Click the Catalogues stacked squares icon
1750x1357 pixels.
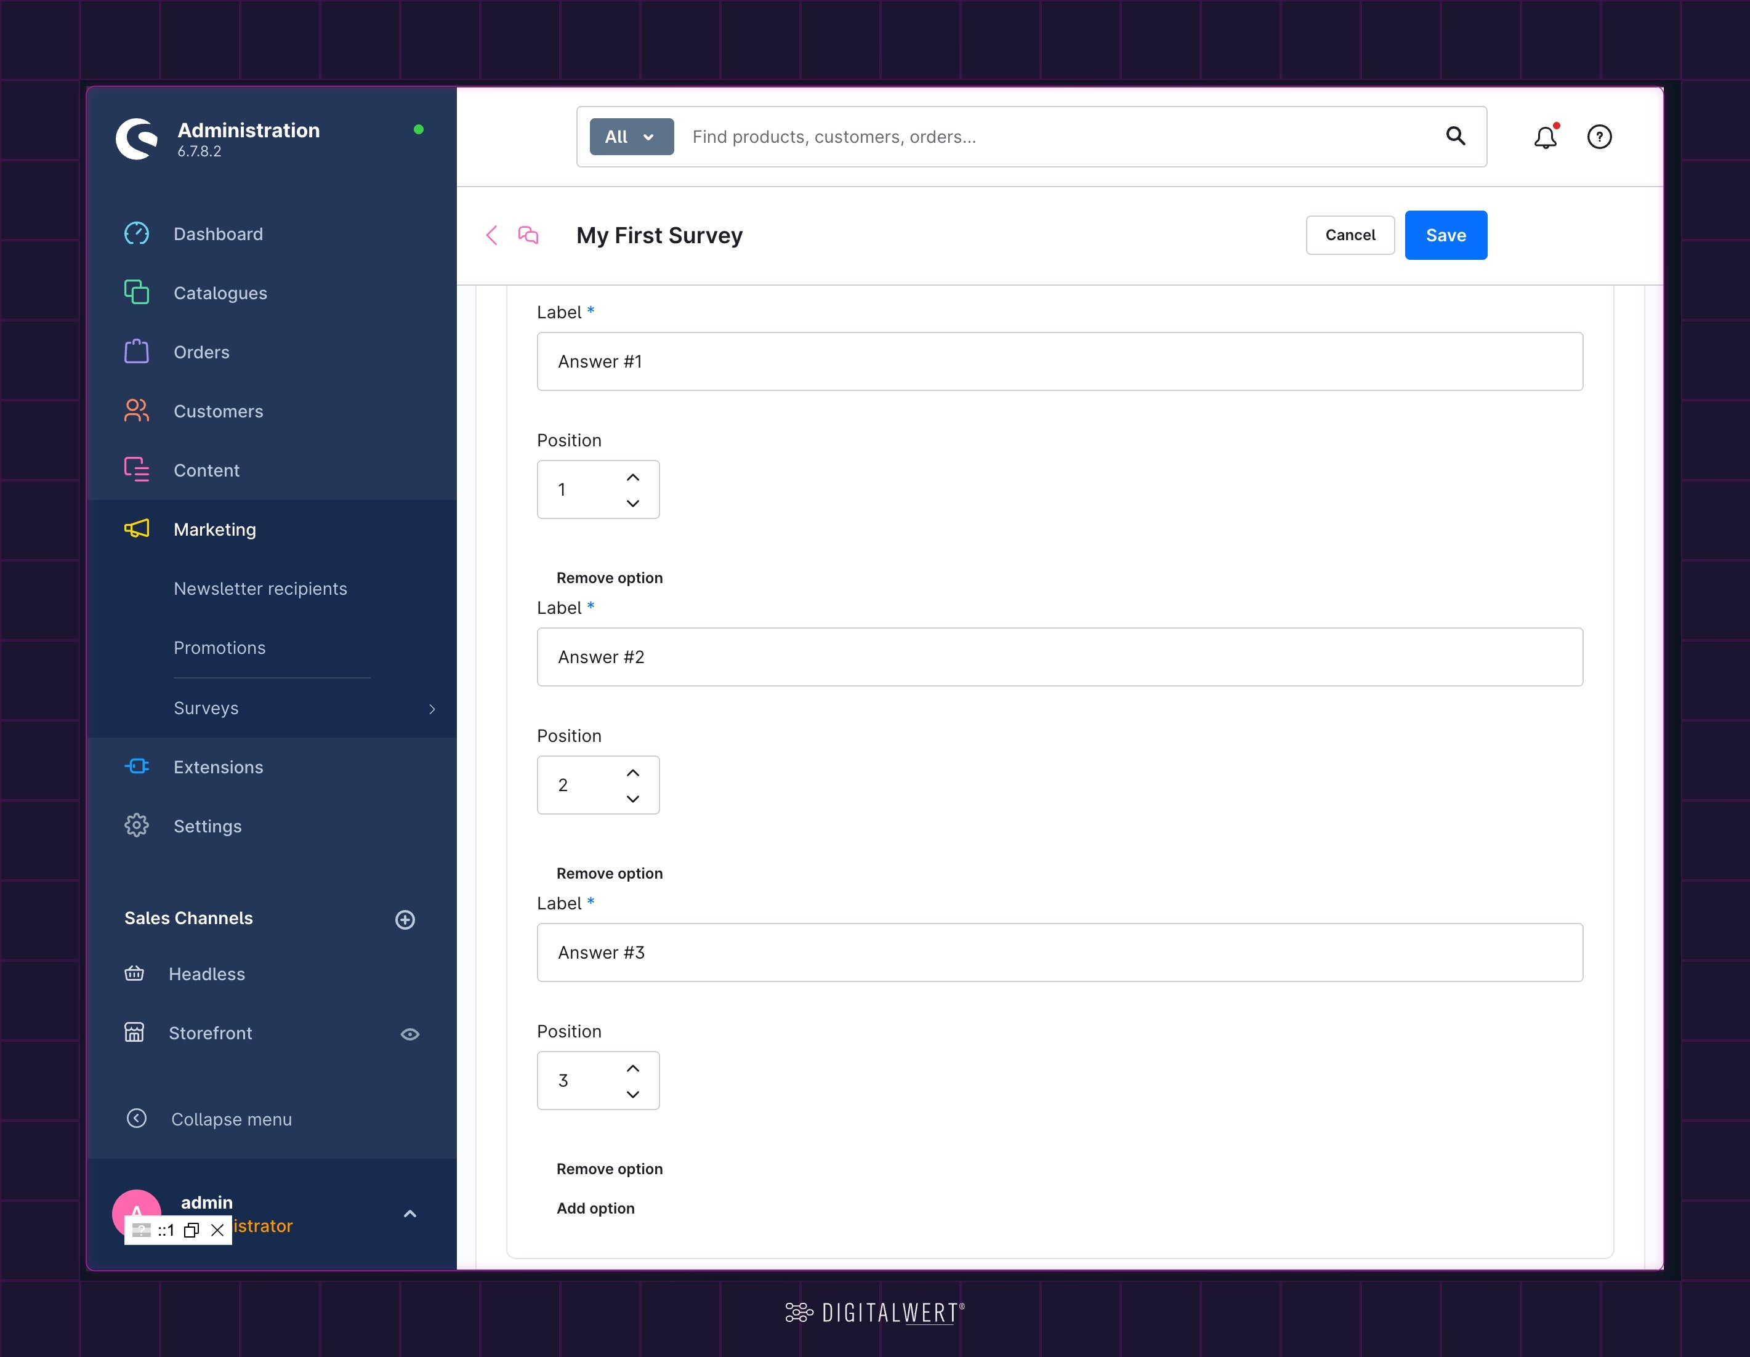tap(136, 292)
